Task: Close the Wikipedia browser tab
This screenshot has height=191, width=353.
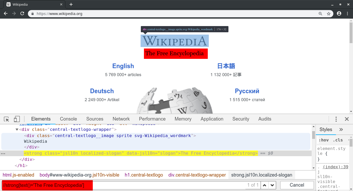Action: [x=61, y=4]
